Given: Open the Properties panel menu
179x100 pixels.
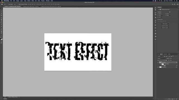Looking at the screenshot, I should click(x=178, y=7).
